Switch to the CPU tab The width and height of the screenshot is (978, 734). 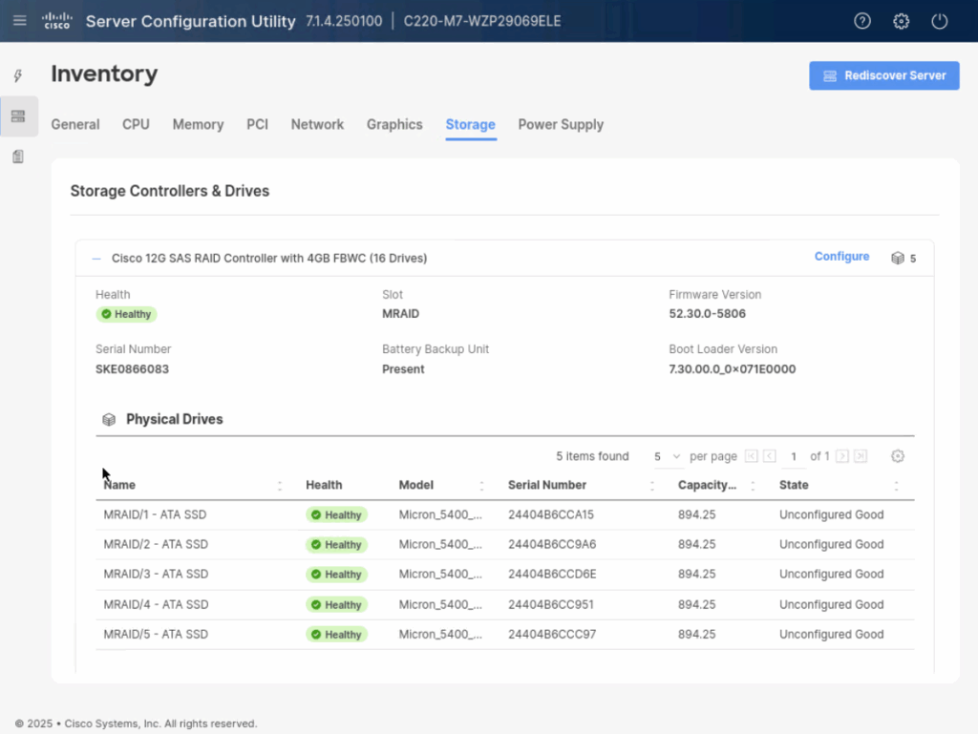click(x=136, y=125)
